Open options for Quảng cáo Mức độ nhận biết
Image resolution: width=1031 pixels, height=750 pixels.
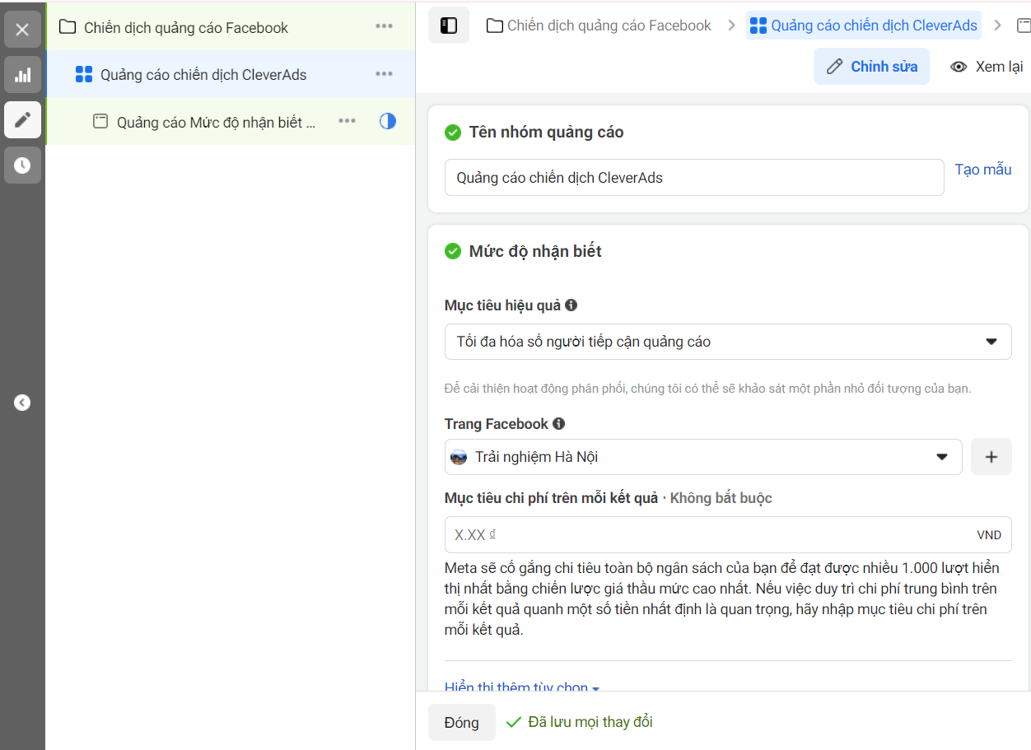(x=348, y=121)
